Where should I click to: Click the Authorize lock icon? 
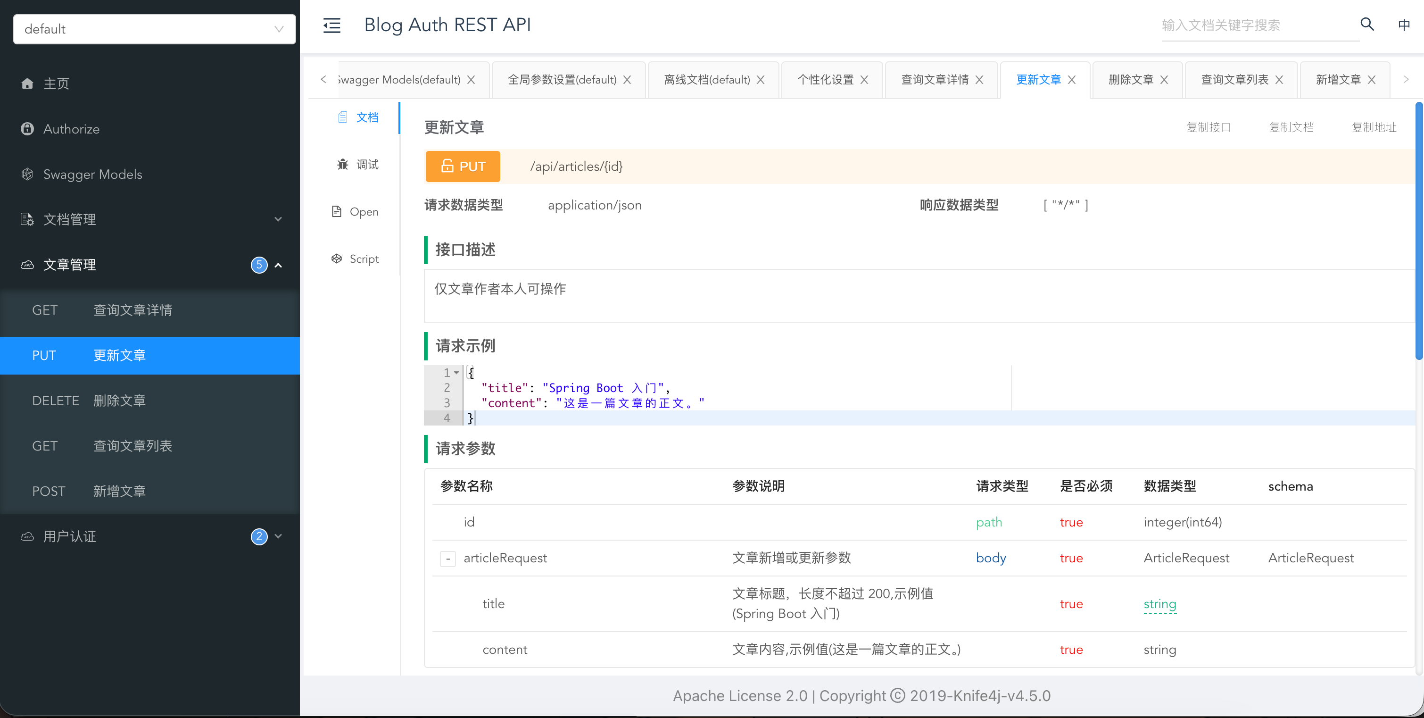tap(27, 129)
